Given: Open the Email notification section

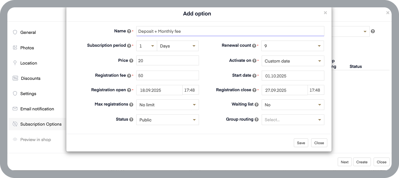Looking at the screenshot, I should point(37,109).
